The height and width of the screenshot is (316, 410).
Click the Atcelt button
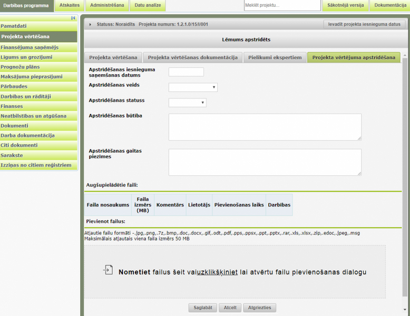coord(230,308)
